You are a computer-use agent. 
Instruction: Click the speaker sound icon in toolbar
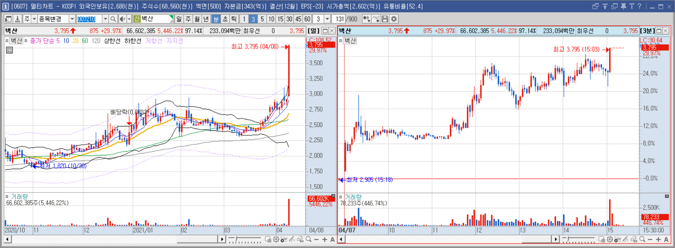coord(122,19)
